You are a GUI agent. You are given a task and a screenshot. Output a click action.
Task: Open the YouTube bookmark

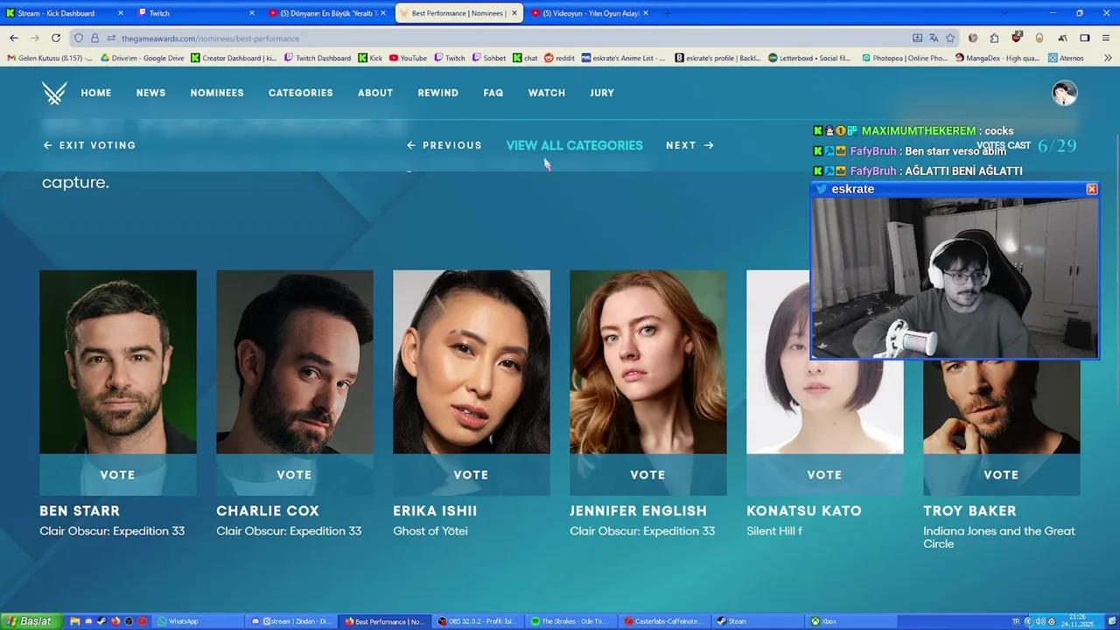[408, 58]
